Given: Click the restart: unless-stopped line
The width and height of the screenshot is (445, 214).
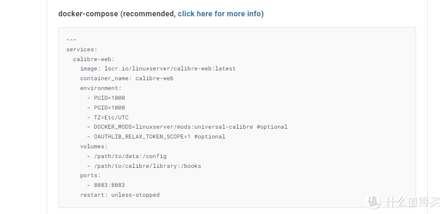Looking at the screenshot, I should (120, 195).
